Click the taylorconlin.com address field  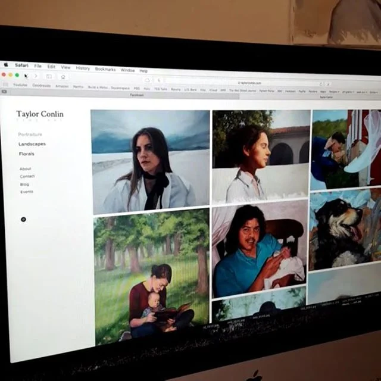[243, 83]
